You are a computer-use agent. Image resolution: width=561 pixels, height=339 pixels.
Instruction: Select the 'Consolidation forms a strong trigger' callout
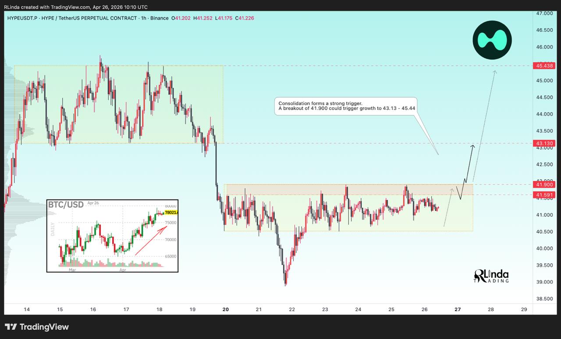(x=345, y=106)
